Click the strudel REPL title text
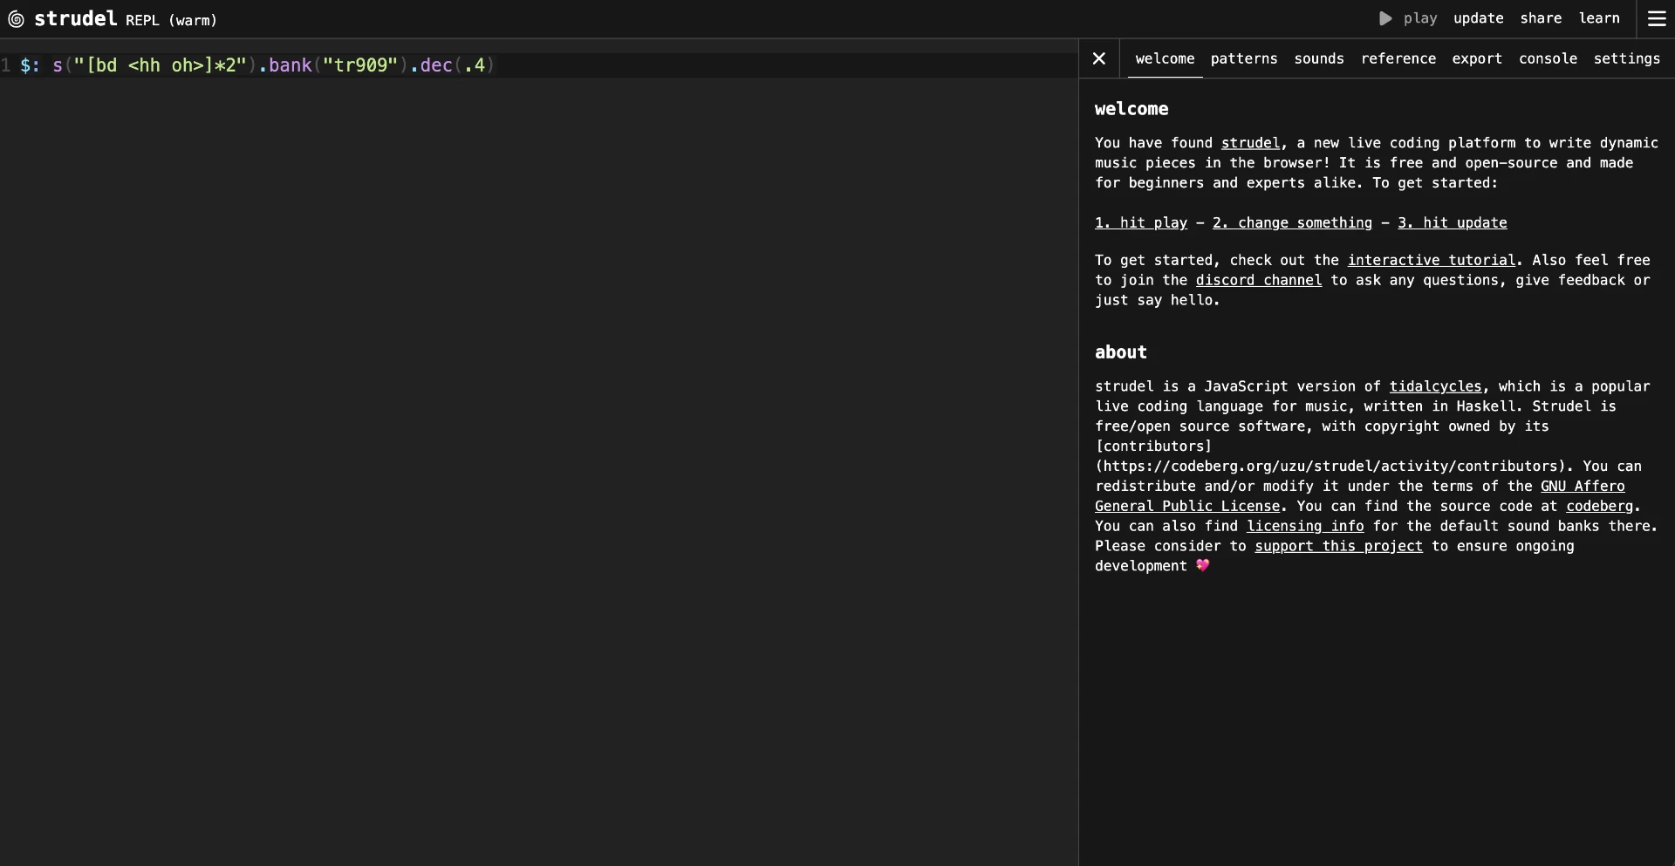Viewport: 1675px width, 866px height. (x=126, y=19)
